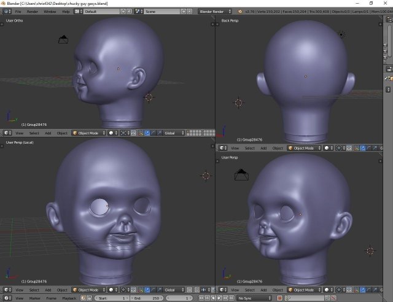This screenshot has width=393, height=302.
Task: Toggle manipulate center points in Back Persp header
Action: pyautogui.click(x=349, y=148)
